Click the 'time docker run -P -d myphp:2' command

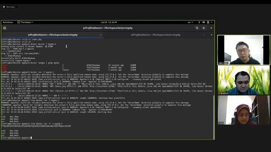point(46,124)
